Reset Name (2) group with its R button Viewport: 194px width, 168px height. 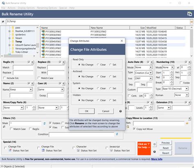[x=32, y=84]
